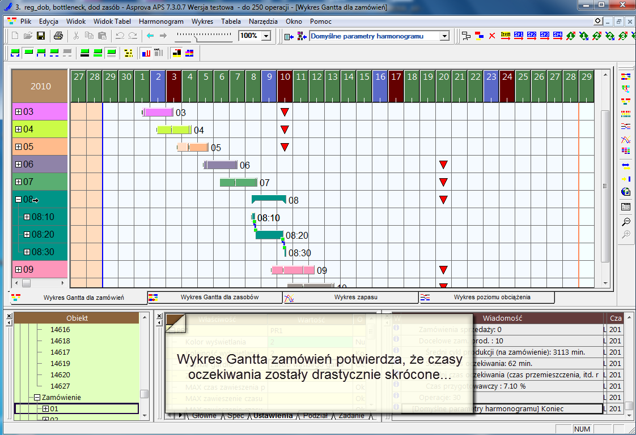Click the pink order 03 Gantt bar
636x435 pixels.
pos(159,112)
